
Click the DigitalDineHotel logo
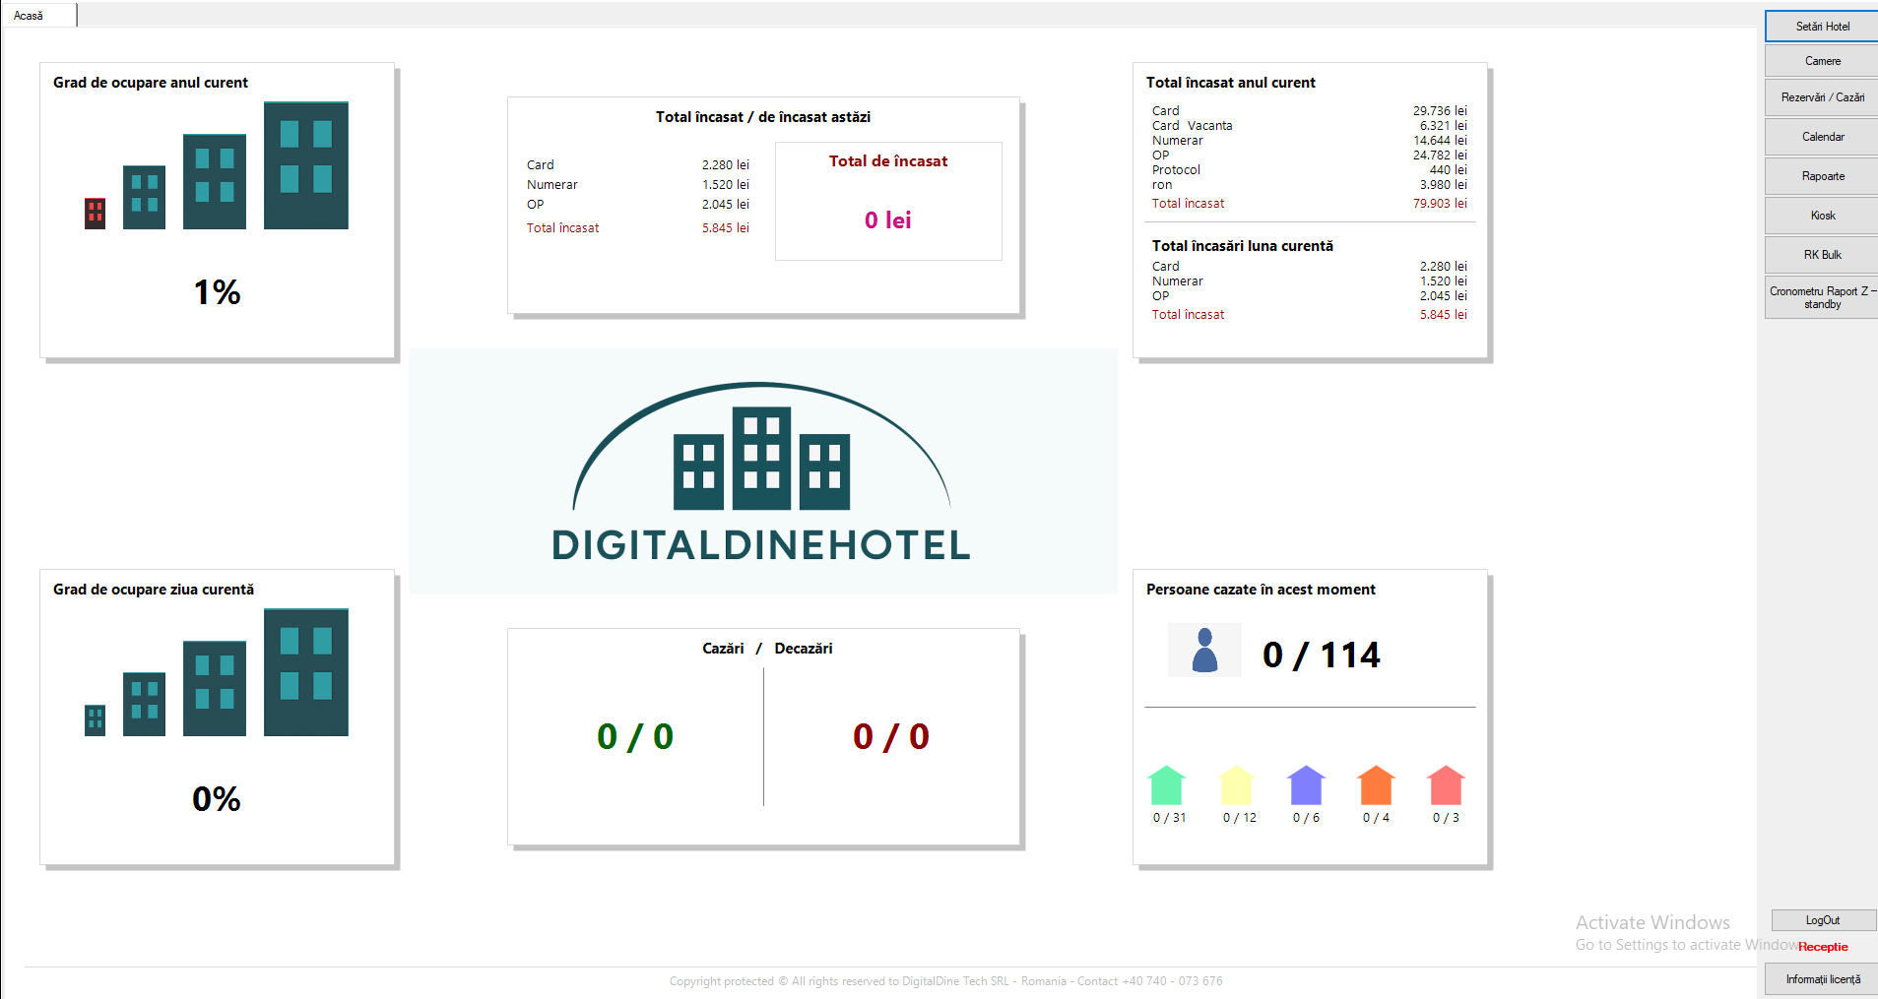click(x=763, y=470)
